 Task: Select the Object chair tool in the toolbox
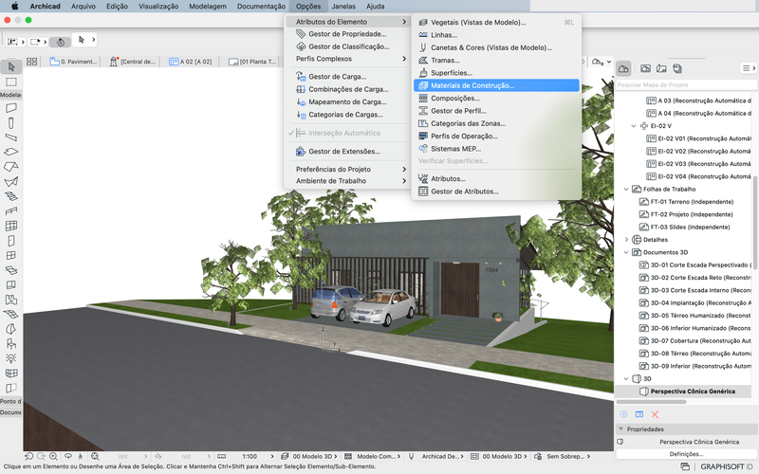pyautogui.click(x=11, y=344)
